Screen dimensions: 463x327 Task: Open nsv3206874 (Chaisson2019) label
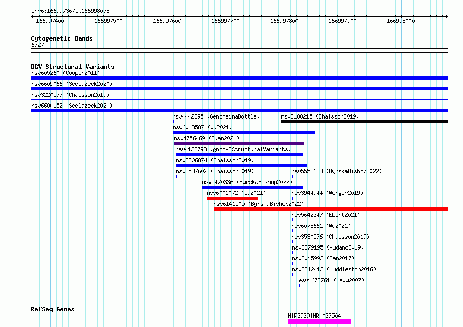215,160
